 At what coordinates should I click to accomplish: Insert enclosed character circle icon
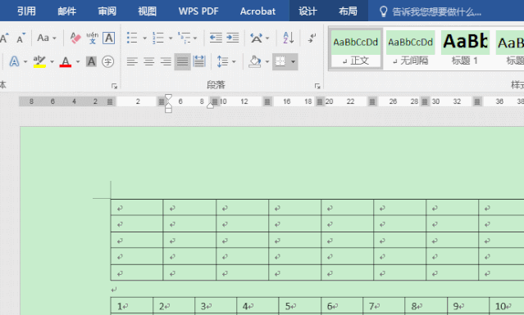pos(107,61)
